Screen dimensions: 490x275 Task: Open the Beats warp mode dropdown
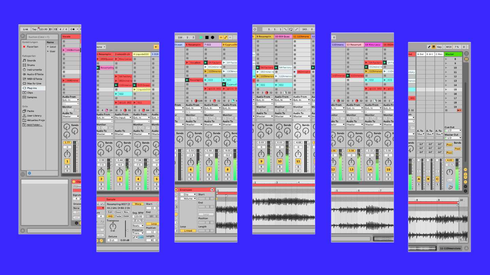(x=138, y=225)
